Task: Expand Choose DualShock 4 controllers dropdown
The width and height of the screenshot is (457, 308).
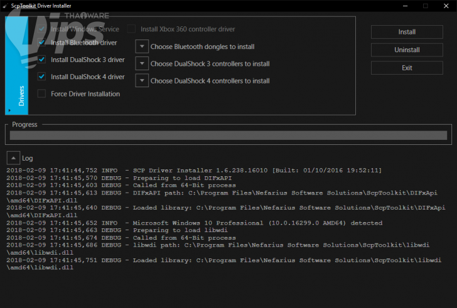Action: [x=142, y=81]
